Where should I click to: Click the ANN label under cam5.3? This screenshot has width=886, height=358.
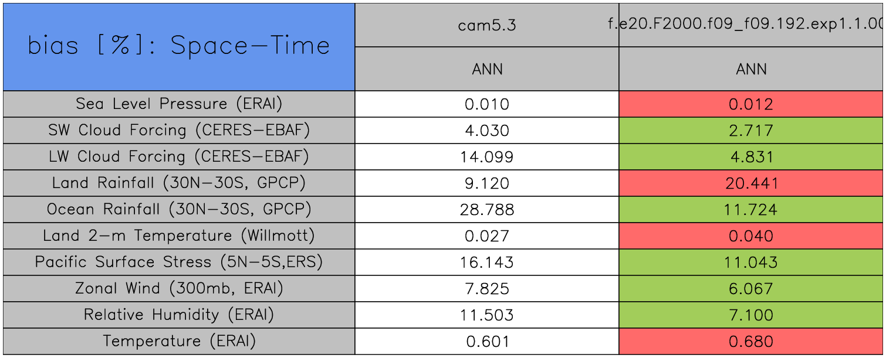487,69
